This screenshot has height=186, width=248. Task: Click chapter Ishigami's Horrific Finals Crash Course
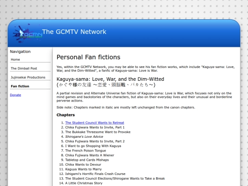pyautogui.click(x=95, y=174)
